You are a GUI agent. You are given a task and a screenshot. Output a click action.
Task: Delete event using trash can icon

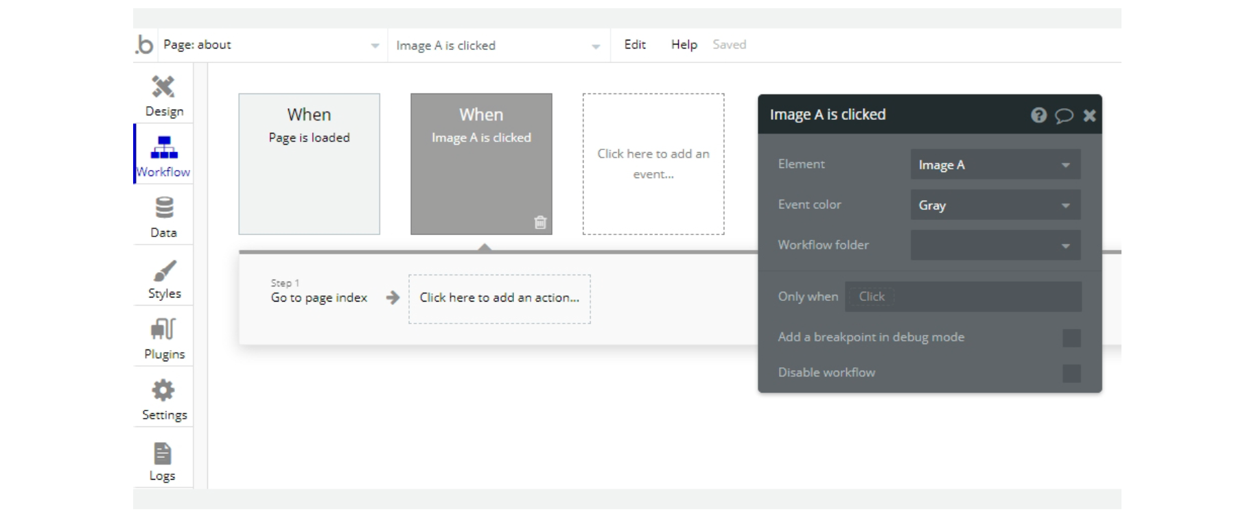click(x=540, y=222)
